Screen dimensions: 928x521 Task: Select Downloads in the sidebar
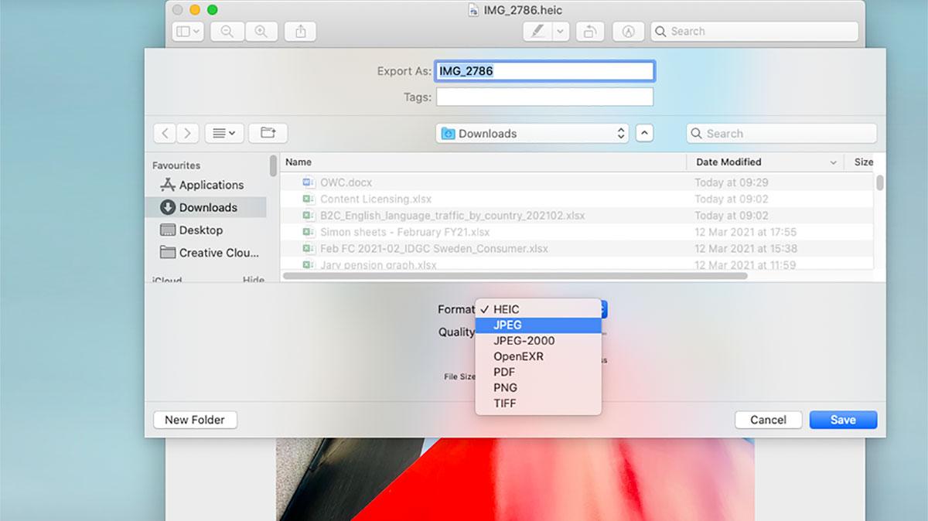click(205, 207)
